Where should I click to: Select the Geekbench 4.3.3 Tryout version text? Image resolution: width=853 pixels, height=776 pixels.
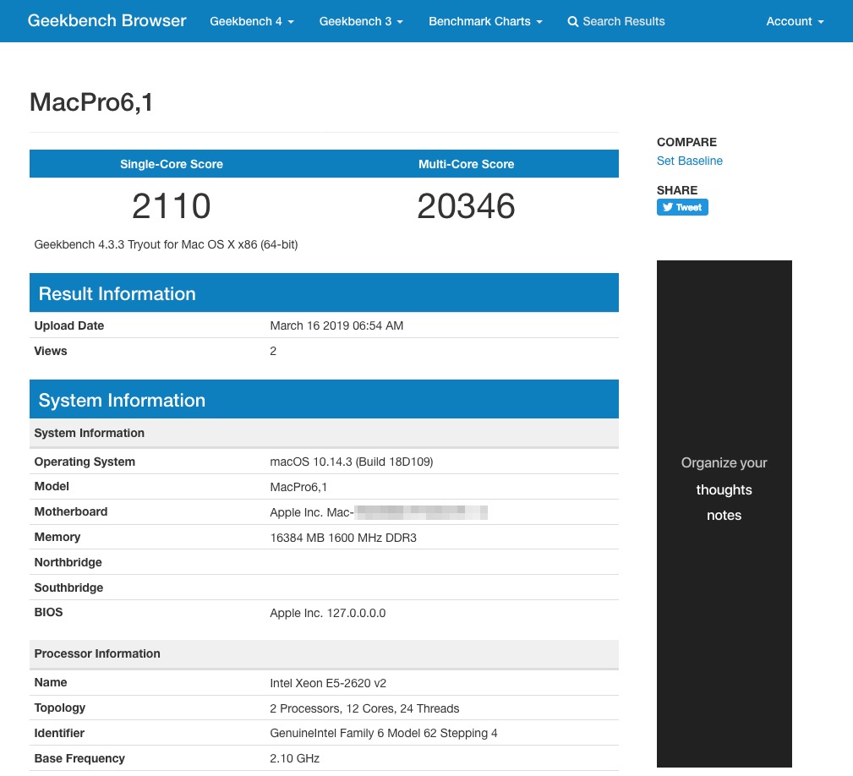(166, 244)
